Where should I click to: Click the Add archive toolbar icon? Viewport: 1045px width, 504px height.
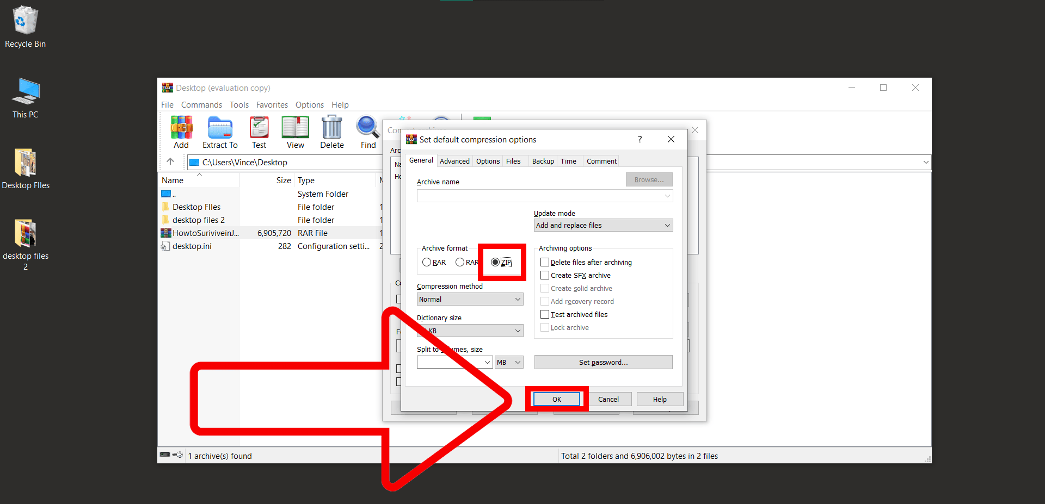(x=181, y=132)
